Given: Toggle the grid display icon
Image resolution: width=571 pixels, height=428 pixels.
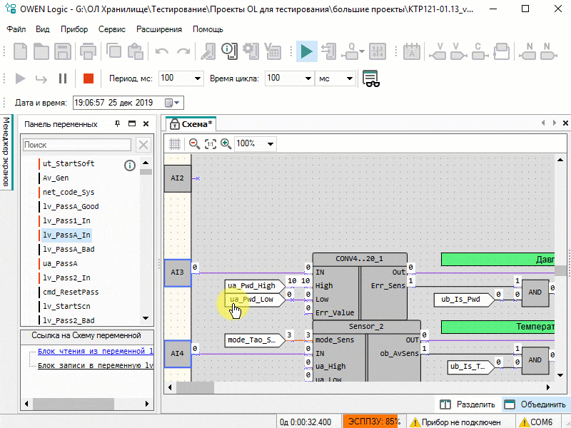Looking at the screenshot, I should point(175,143).
